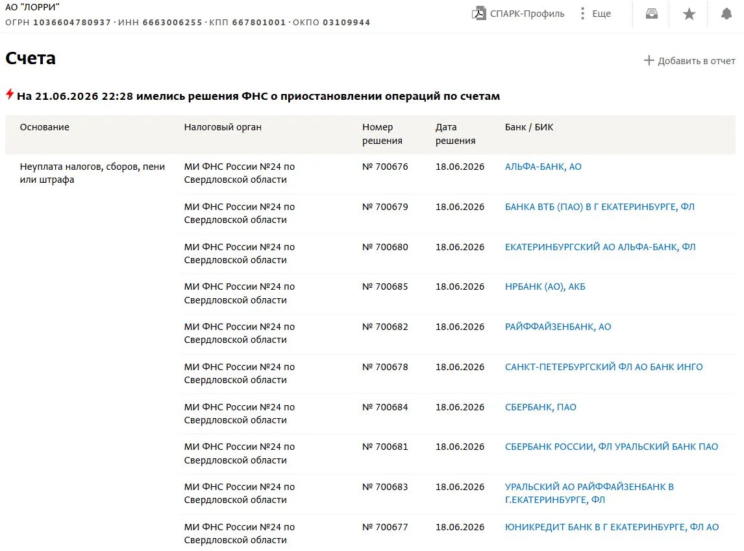
Task: Select ИНН value 6663006255
Action: point(172,22)
